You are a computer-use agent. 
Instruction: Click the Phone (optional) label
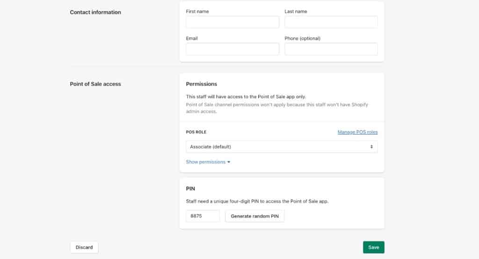click(302, 38)
